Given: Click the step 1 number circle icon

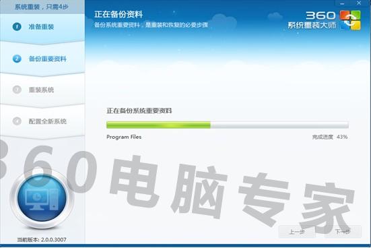Looking at the screenshot, I should tap(17, 27).
